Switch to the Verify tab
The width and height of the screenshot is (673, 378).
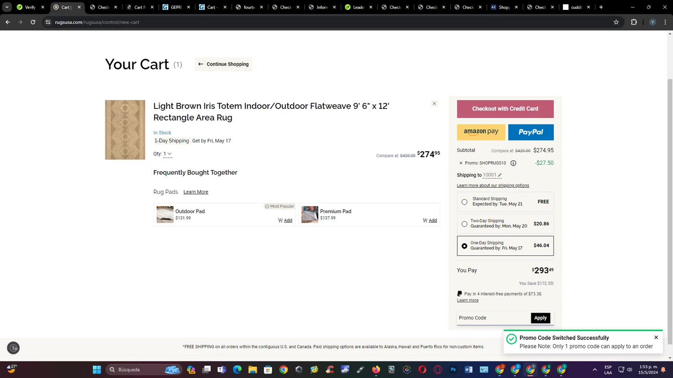tap(30, 7)
